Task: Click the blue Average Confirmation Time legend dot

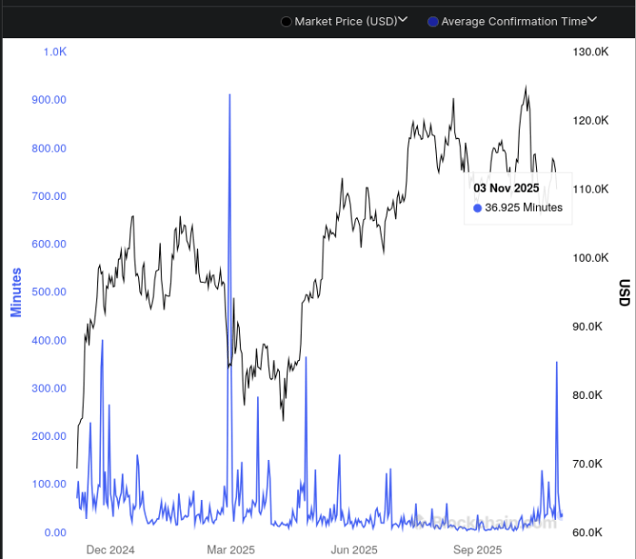Action: (433, 21)
